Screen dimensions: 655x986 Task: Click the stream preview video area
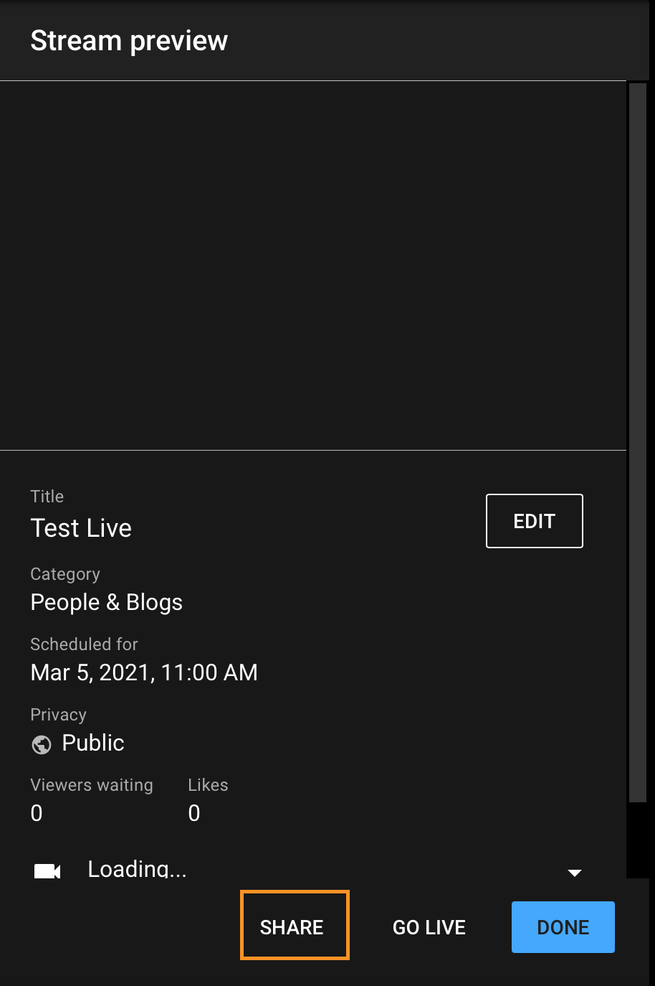tap(313, 266)
